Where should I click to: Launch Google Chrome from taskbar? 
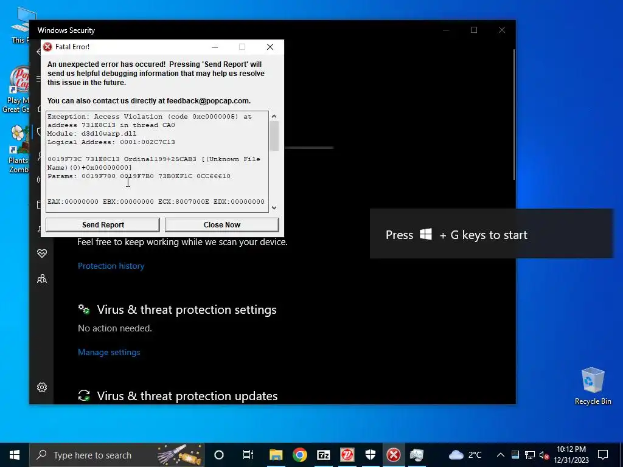(x=299, y=455)
